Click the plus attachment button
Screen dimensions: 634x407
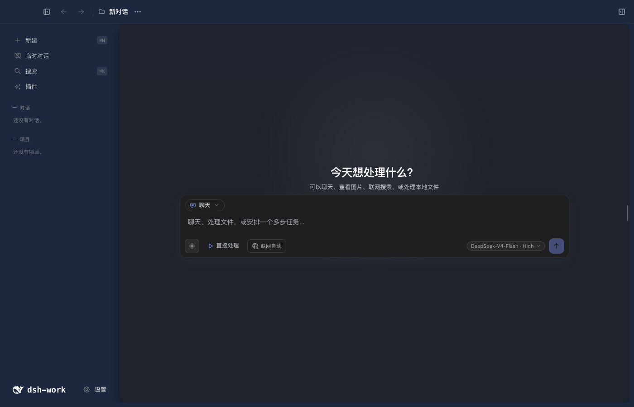(192, 246)
